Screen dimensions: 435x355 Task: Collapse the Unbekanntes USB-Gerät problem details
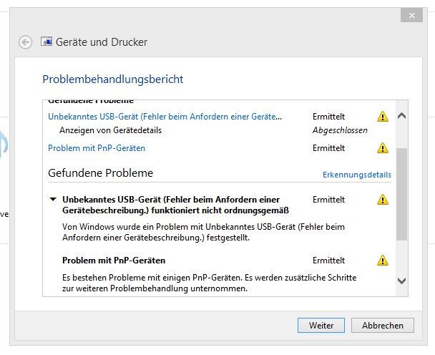click(53, 199)
